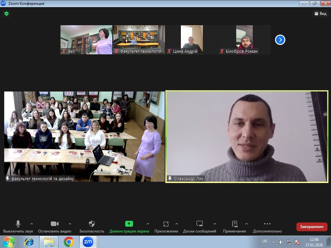This screenshot has width=331, height=248.
Task: Stop the video camera
Action: coord(55,224)
